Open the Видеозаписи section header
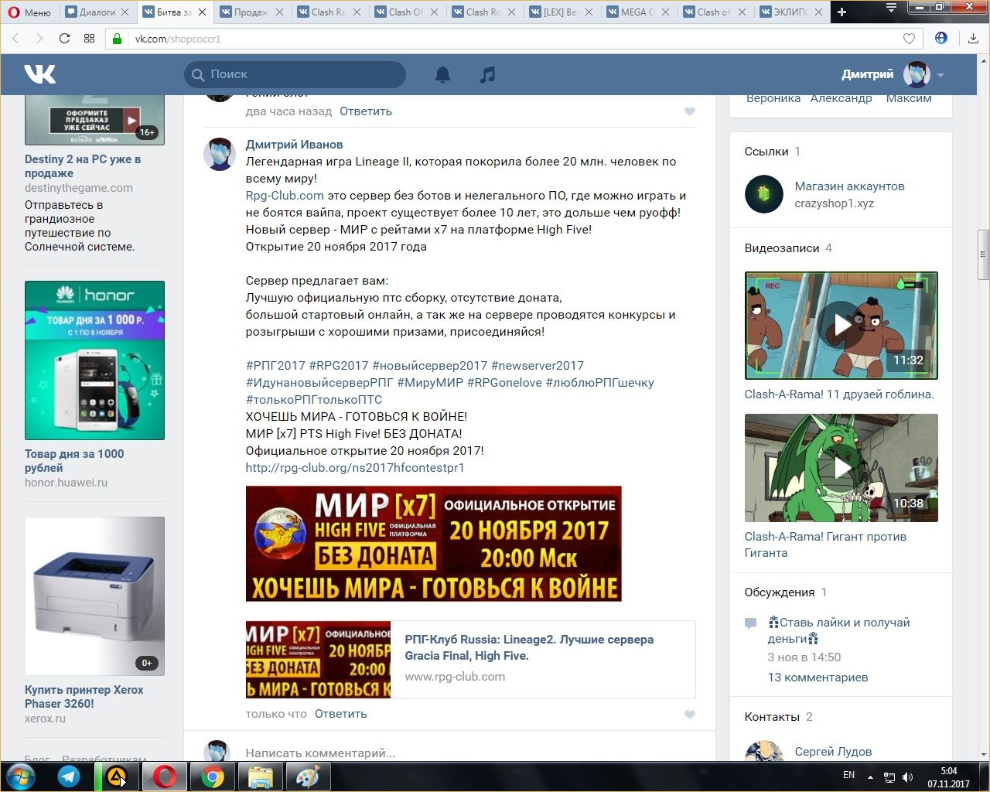 [x=782, y=248]
